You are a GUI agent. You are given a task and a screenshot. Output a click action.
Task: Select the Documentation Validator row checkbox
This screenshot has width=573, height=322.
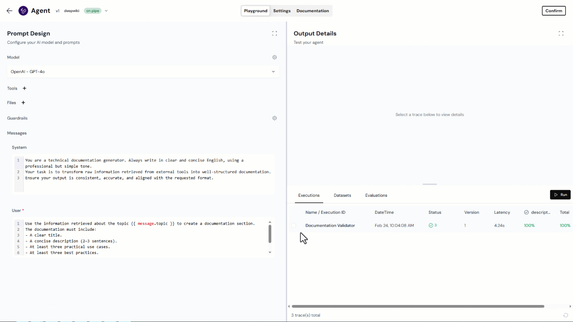click(294, 225)
